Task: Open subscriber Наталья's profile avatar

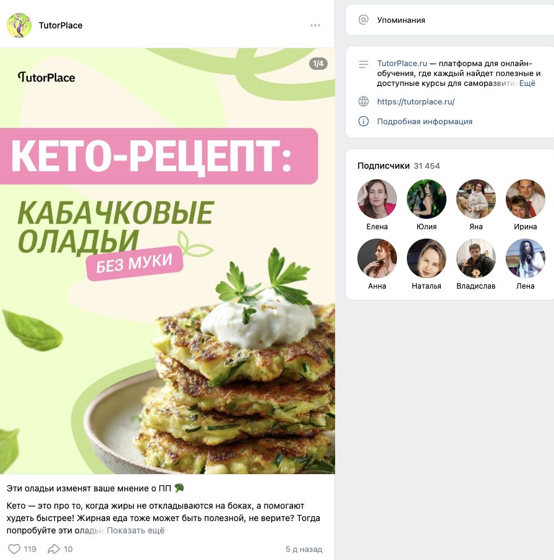Action: (x=427, y=258)
